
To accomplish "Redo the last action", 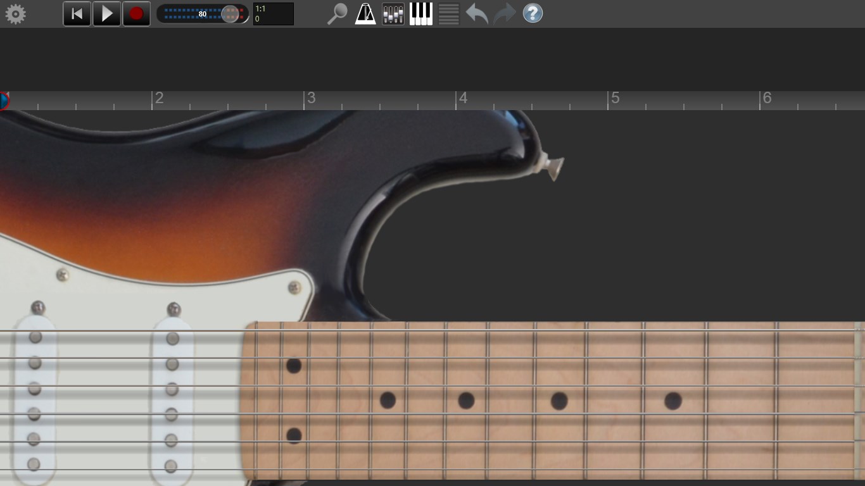I will 504,13.
